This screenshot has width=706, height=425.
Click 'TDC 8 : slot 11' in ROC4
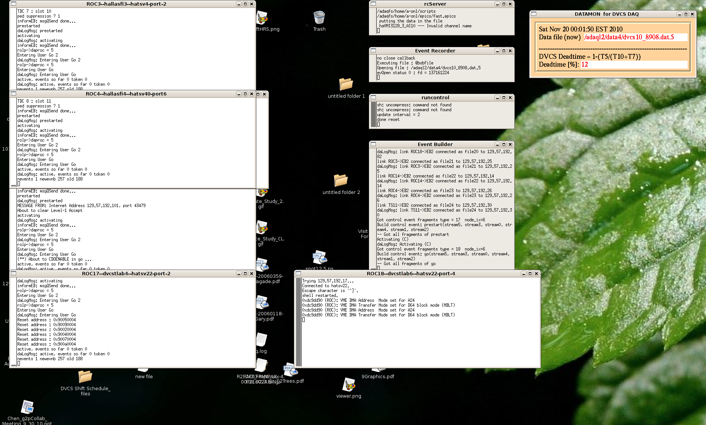(34, 101)
